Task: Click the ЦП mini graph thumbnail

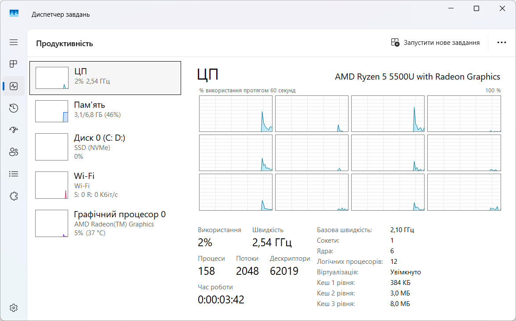Action: point(52,78)
